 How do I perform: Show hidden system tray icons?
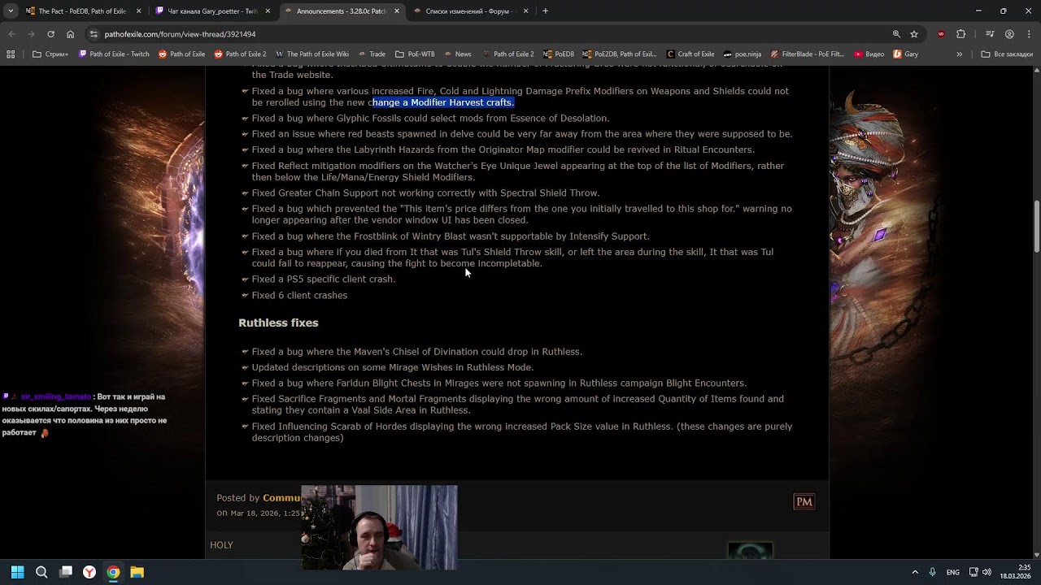coord(914,572)
